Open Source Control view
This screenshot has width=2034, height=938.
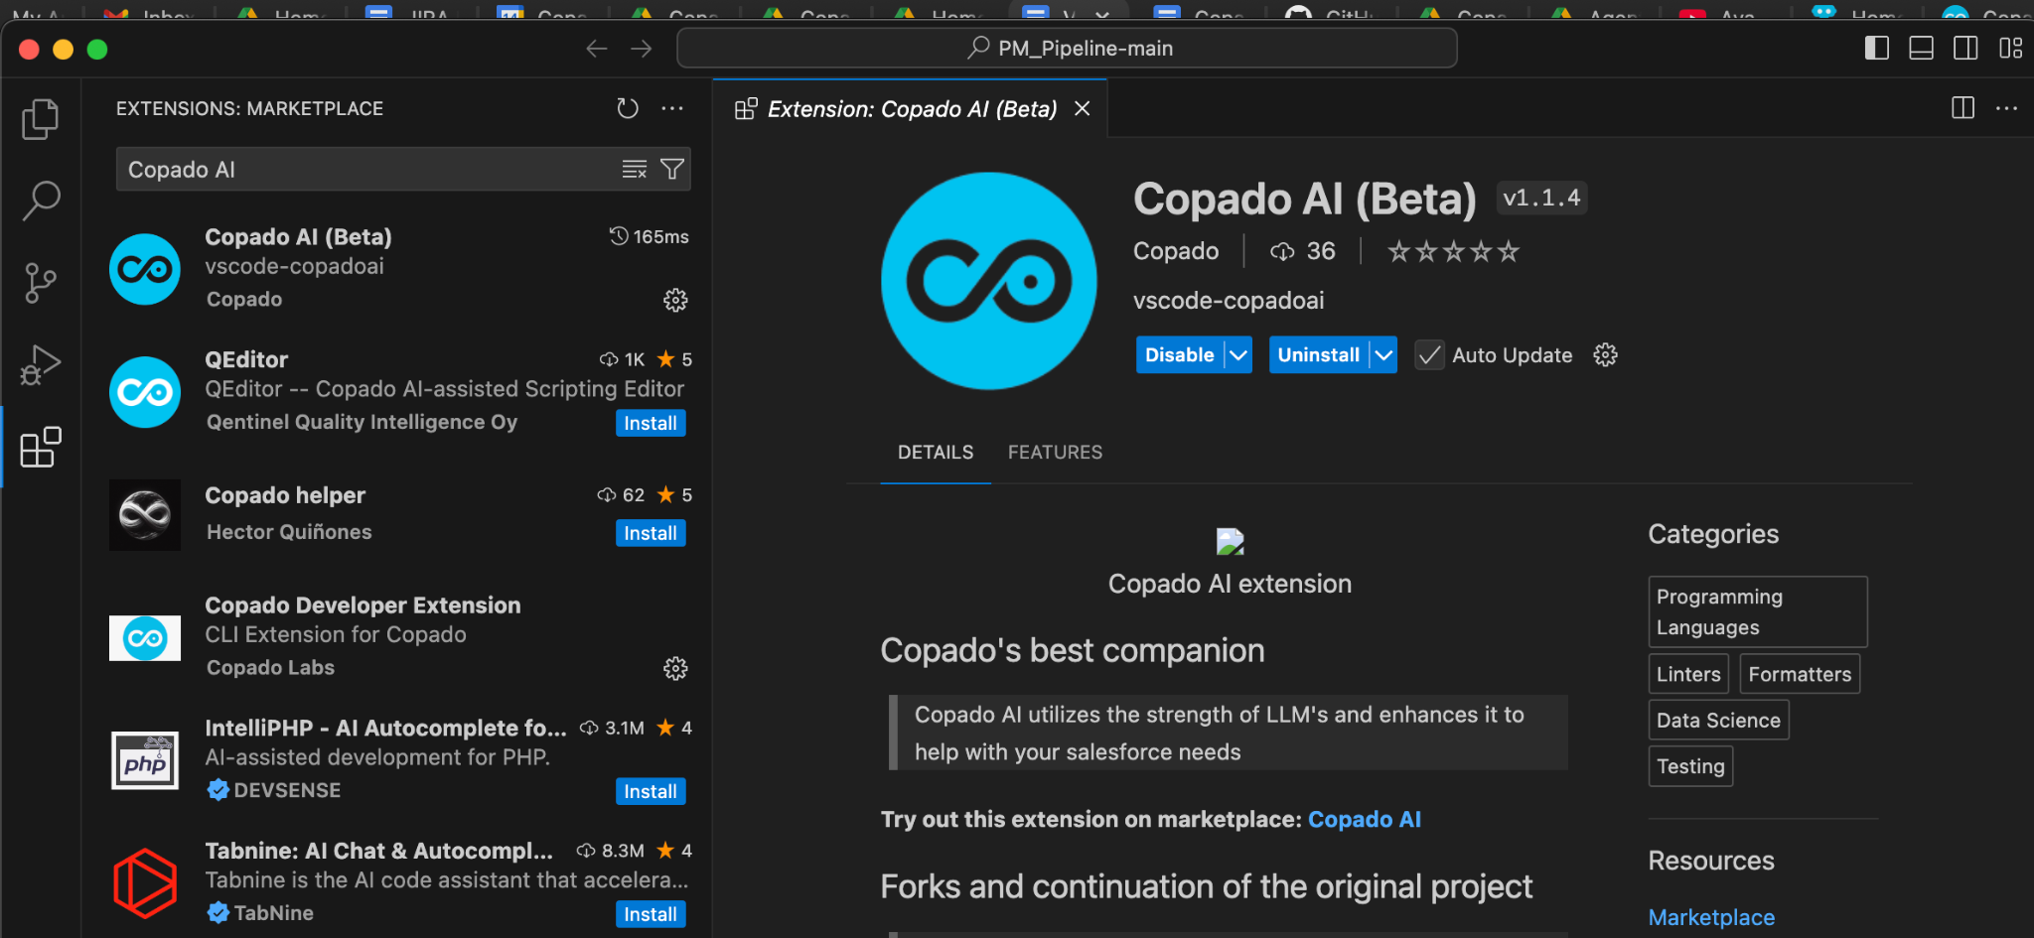coord(40,283)
